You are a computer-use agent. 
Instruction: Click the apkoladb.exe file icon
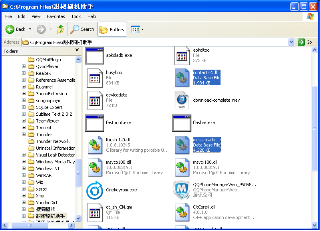pyautogui.click(x=95, y=55)
